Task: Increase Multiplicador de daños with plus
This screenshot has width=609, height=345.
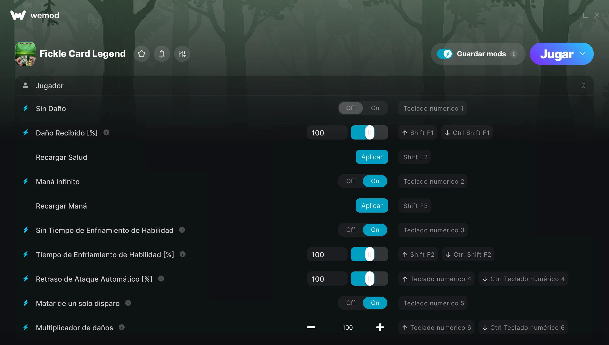Action: click(x=380, y=327)
